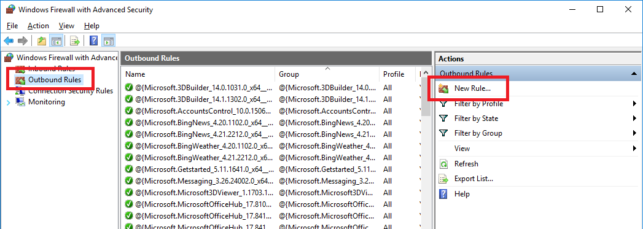Open Filter by Group submenu arrow

tap(634, 133)
